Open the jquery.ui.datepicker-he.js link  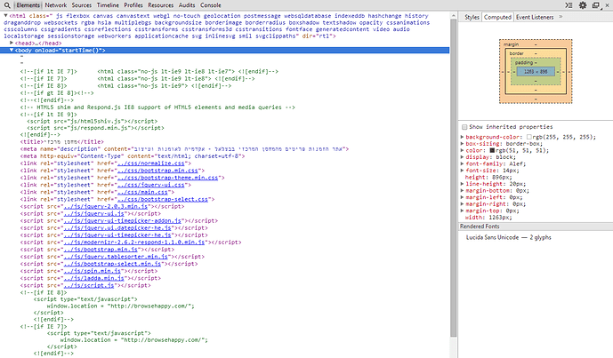pyautogui.click(x=117, y=227)
